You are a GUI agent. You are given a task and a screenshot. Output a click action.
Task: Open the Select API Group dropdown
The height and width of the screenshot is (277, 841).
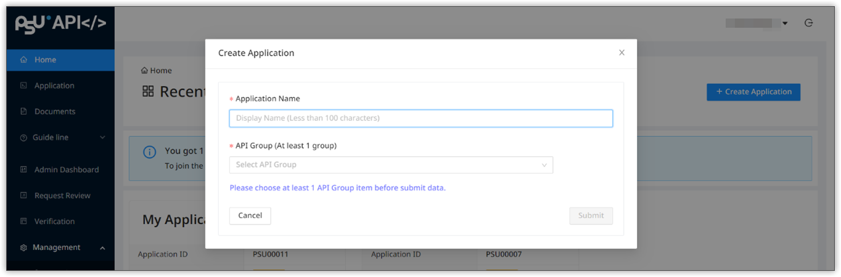391,165
